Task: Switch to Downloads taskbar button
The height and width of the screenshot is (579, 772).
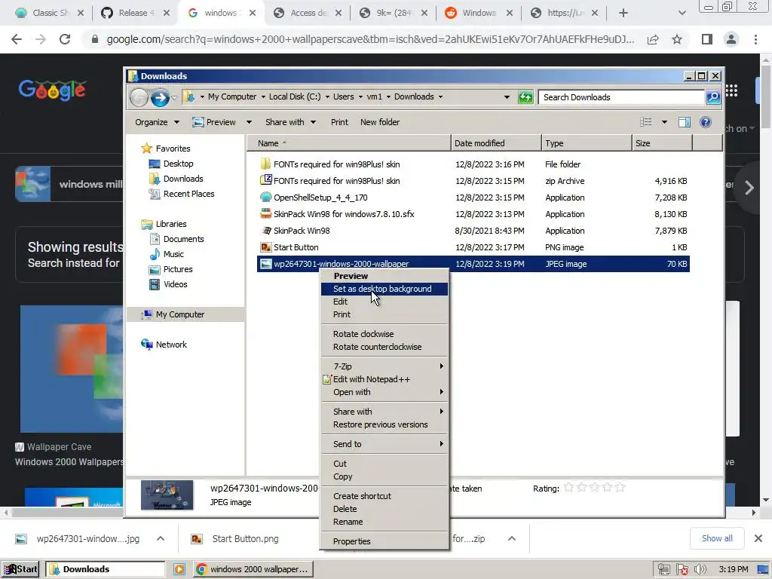Action: pos(106,569)
